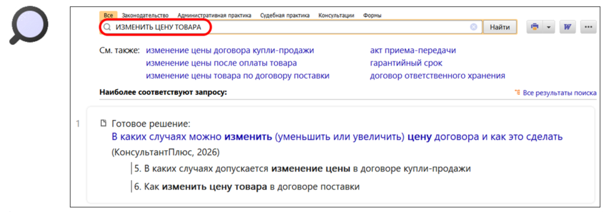
Task: Click the search magnifier icon in query field
Action: [x=107, y=28]
